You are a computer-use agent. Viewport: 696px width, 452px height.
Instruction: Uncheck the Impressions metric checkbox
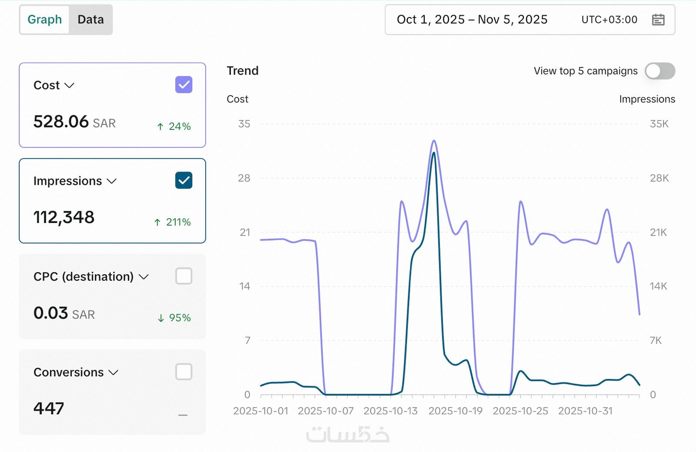point(184,180)
